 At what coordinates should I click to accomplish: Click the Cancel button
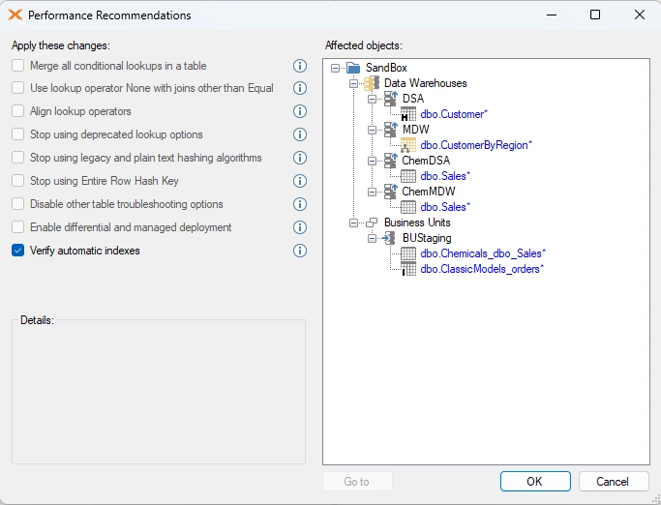pyautogui.click(x=613, y=482)
